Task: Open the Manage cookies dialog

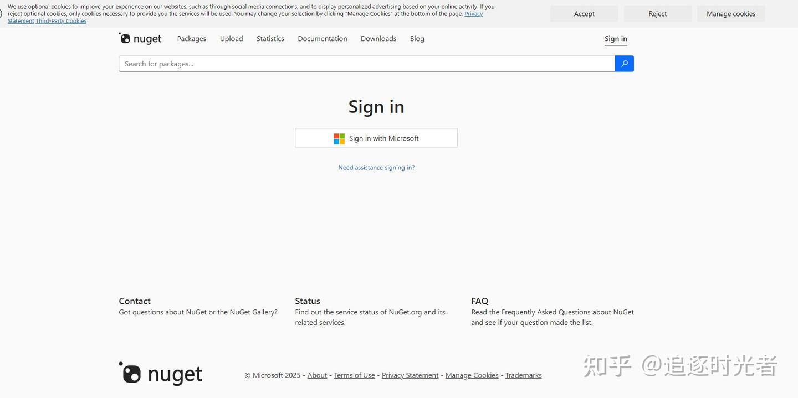Action: [731, 13]
